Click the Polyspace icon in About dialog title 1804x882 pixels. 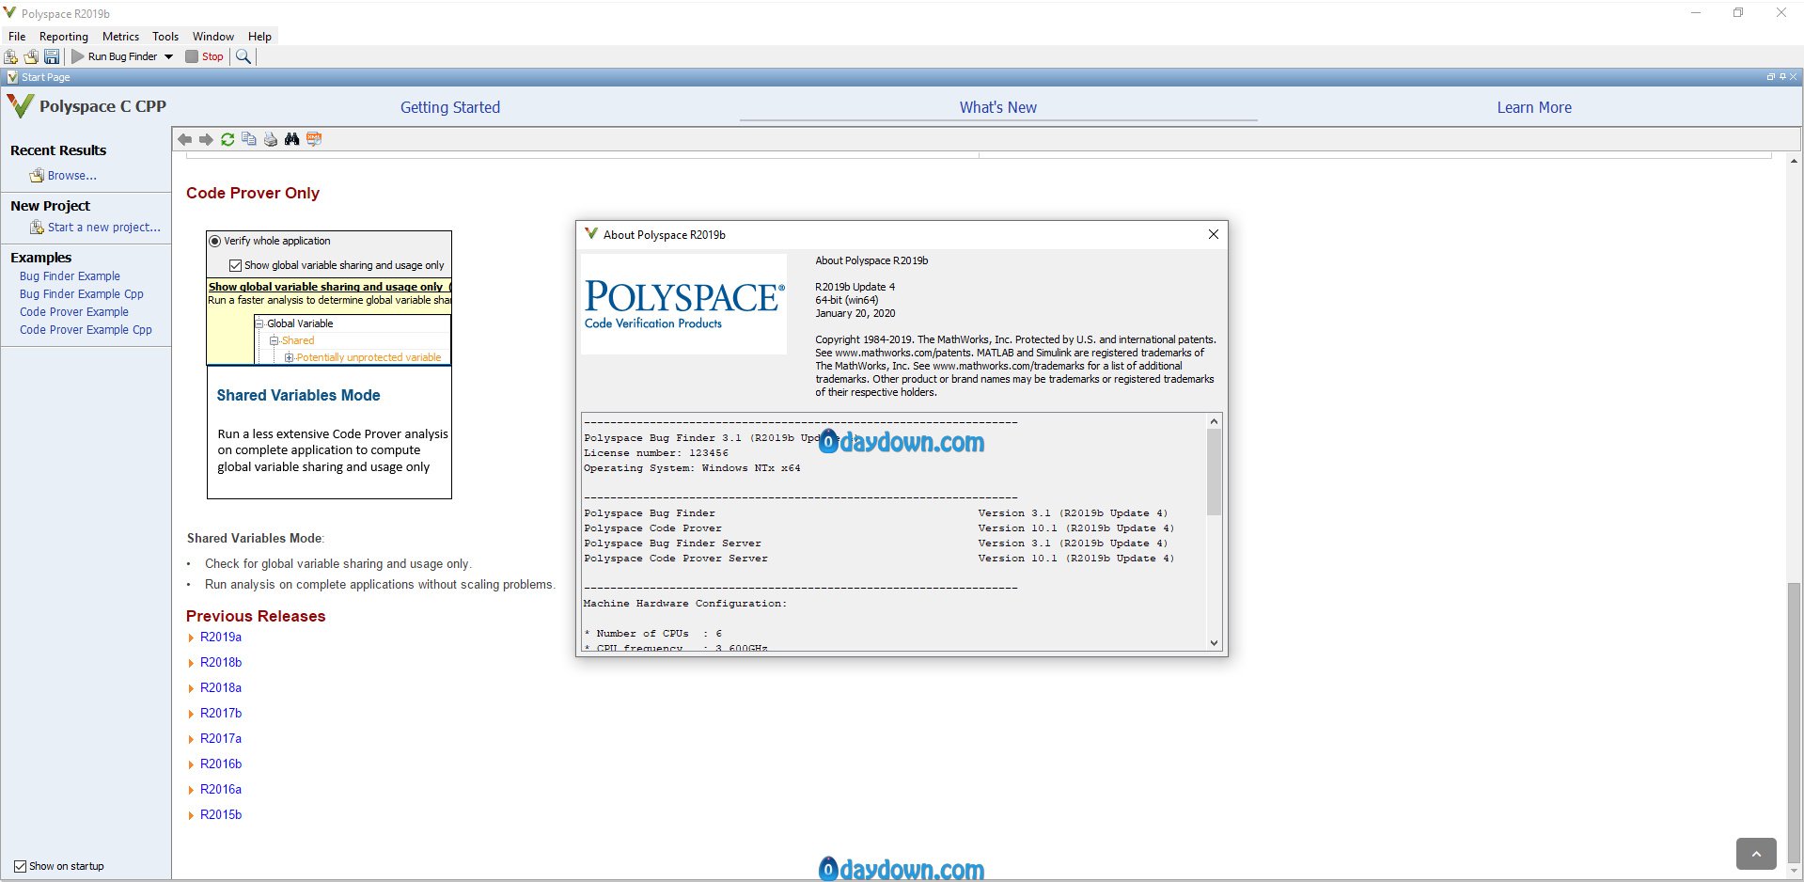coord(591,234)
